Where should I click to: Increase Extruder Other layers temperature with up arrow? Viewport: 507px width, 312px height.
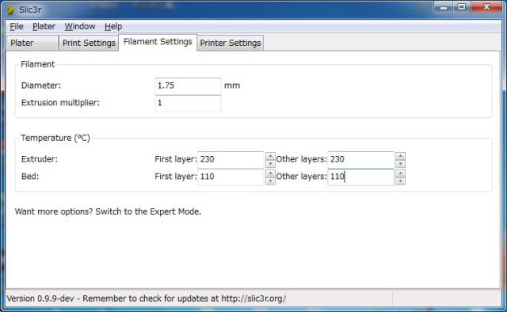click(400, 156)
